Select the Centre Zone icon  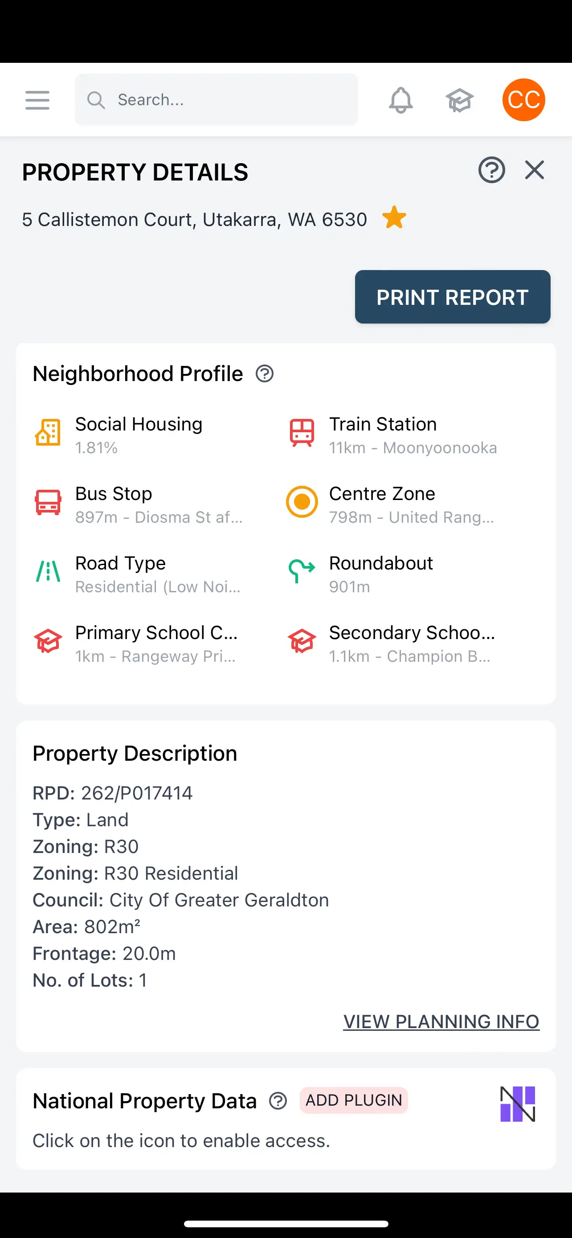click(302, 502)
